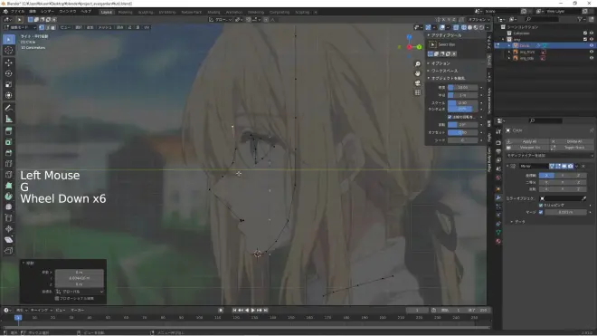This screenshot has height=336, width=597.
Task: Select the Annotate pencil tool
Action: coord(9,108)
